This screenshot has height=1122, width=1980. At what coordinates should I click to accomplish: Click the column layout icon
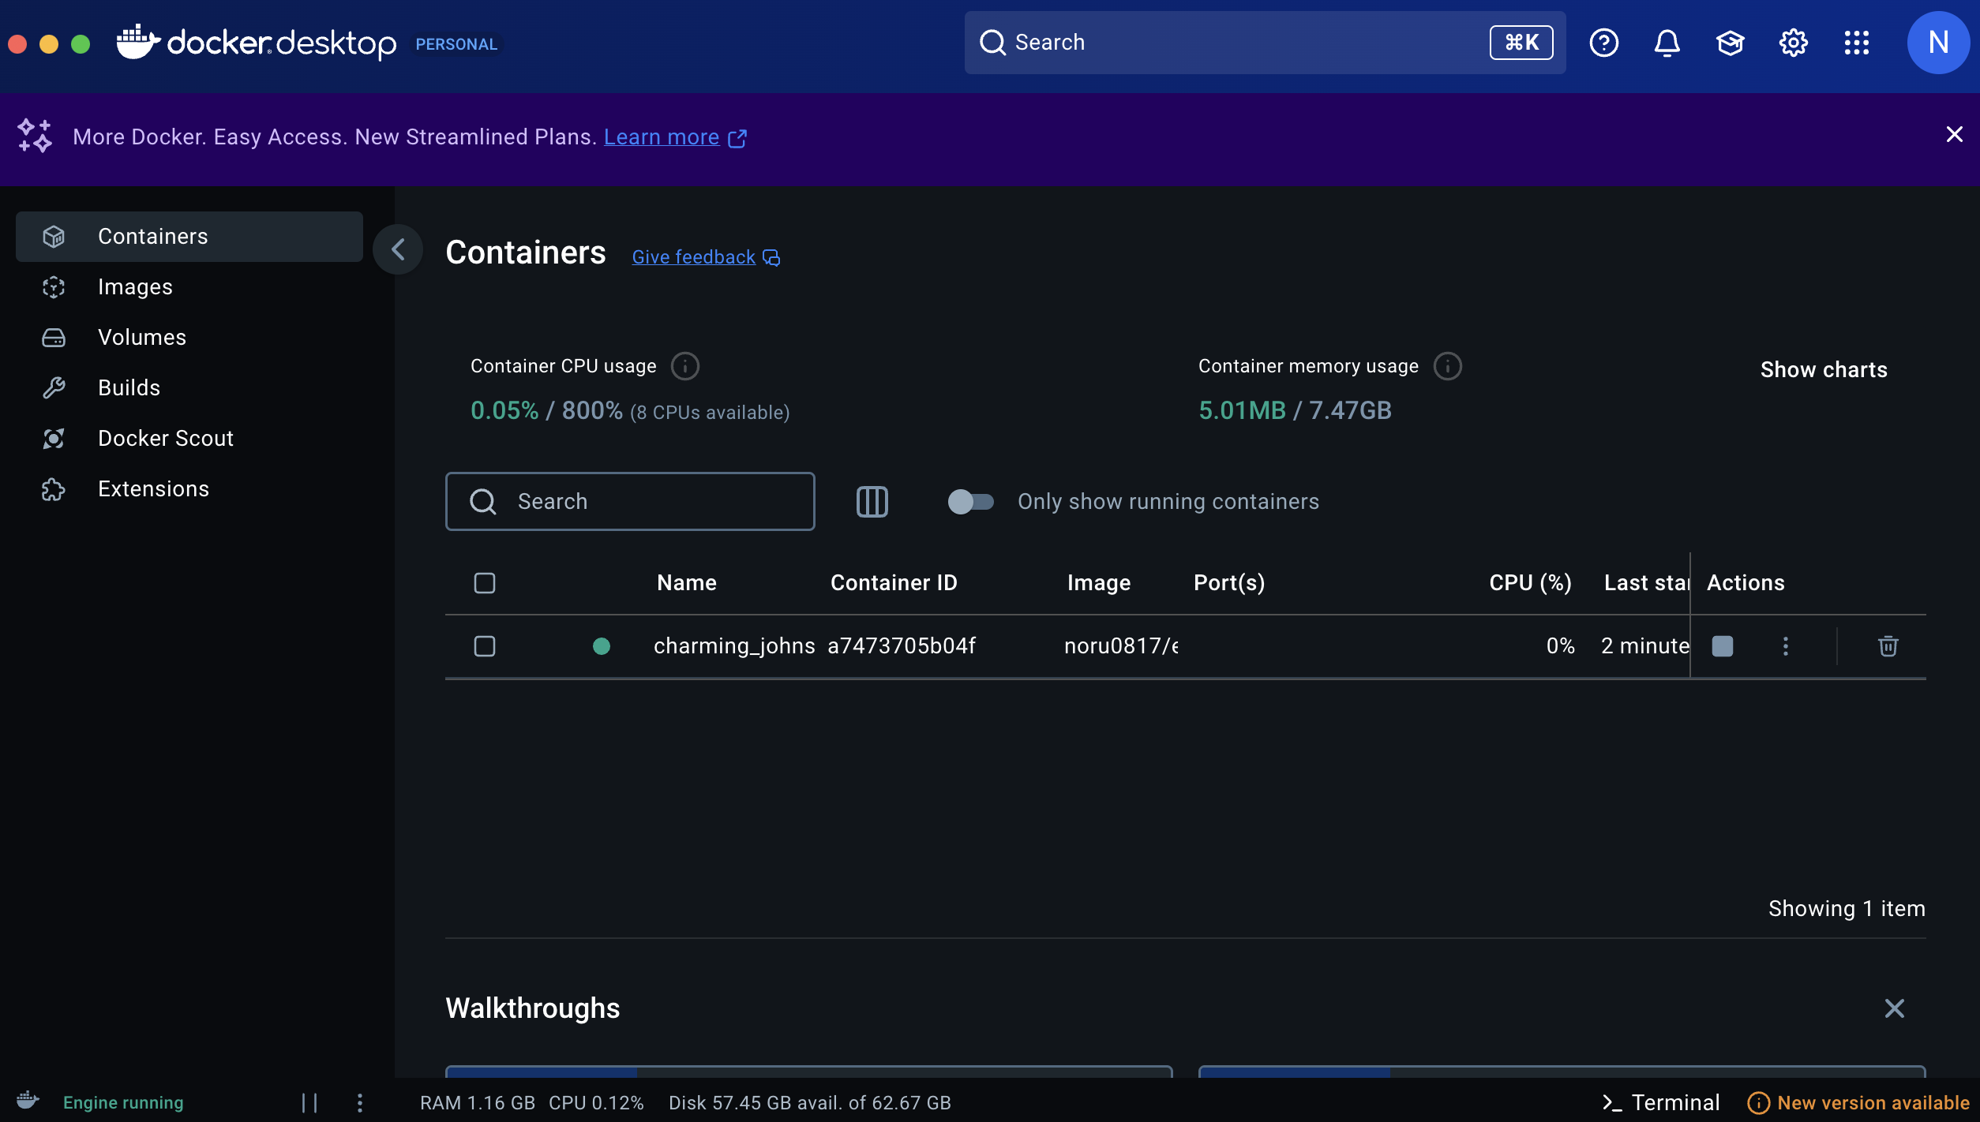(x=872, y=502)
